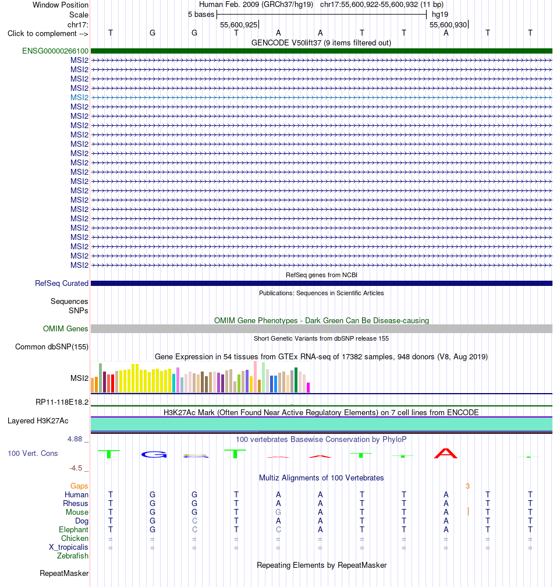Click the dark blue RefSeq Curated bar

[x=321, y=284]
